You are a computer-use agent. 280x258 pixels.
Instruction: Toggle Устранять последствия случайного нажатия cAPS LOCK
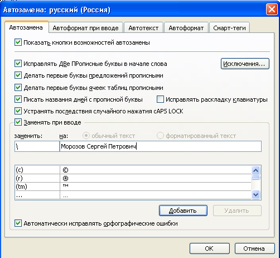pos(18,111)
